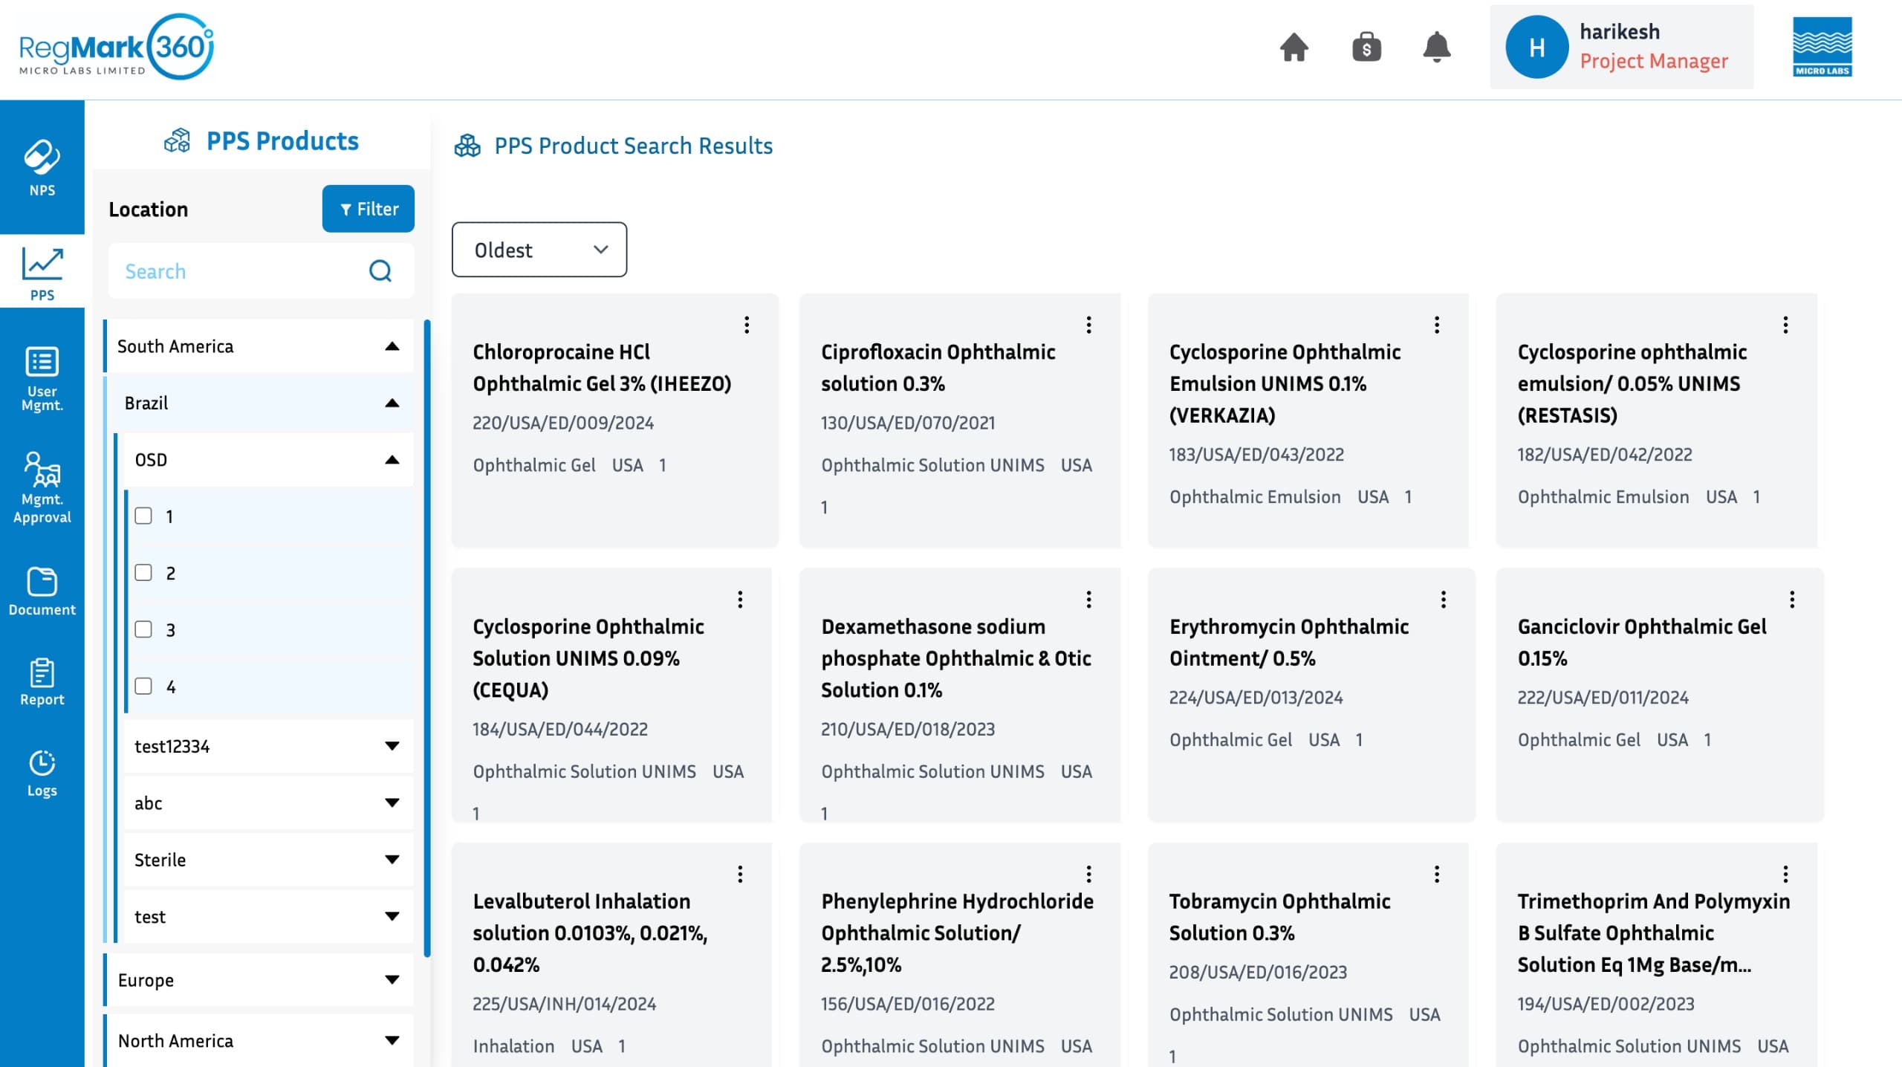Go to home via house icon
Viewport: 1902px width, 1067px height.
[x=1294, y=48]
